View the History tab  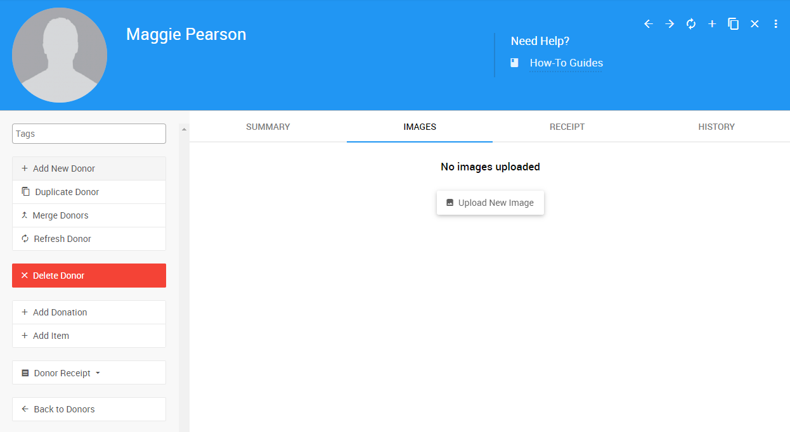pos(716,127)
